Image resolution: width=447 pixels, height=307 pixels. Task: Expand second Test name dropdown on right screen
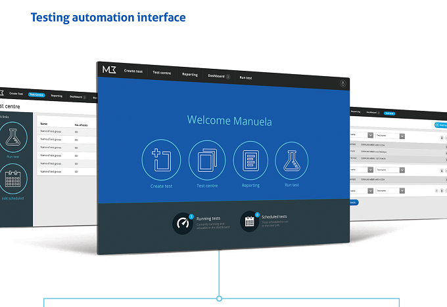[x=390, y=170]
